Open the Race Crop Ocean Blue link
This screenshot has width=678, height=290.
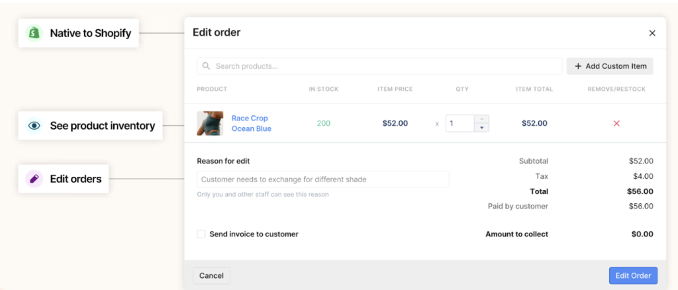(x=251, y=123)
